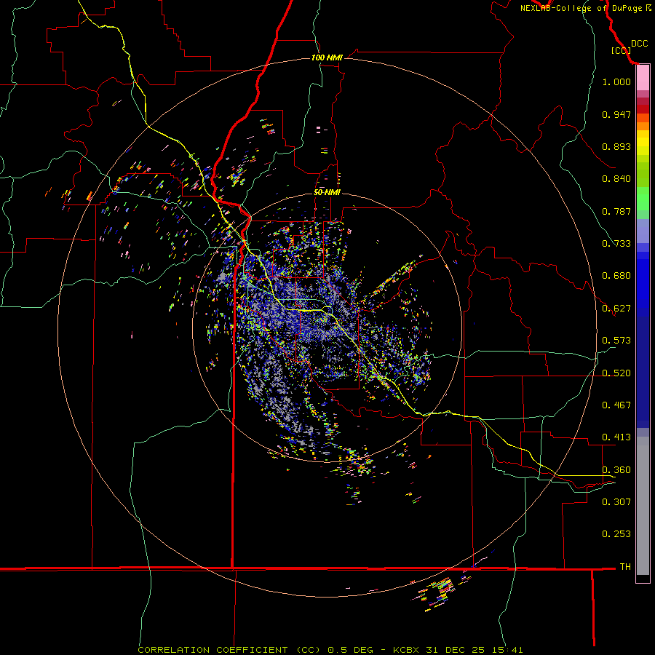Click the DCC product label above the legend
This screenshot has height=655, width=655.
point(639,44)
